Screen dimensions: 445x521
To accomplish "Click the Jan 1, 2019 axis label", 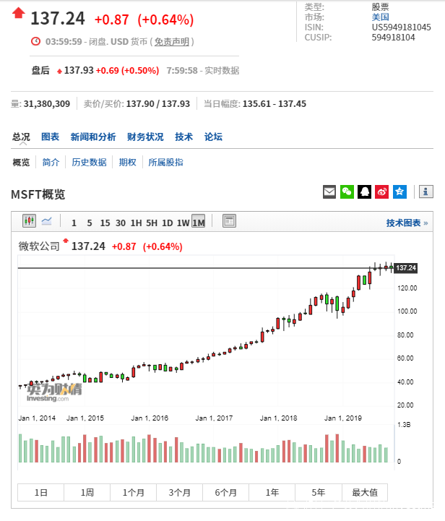I will (343, 418).
